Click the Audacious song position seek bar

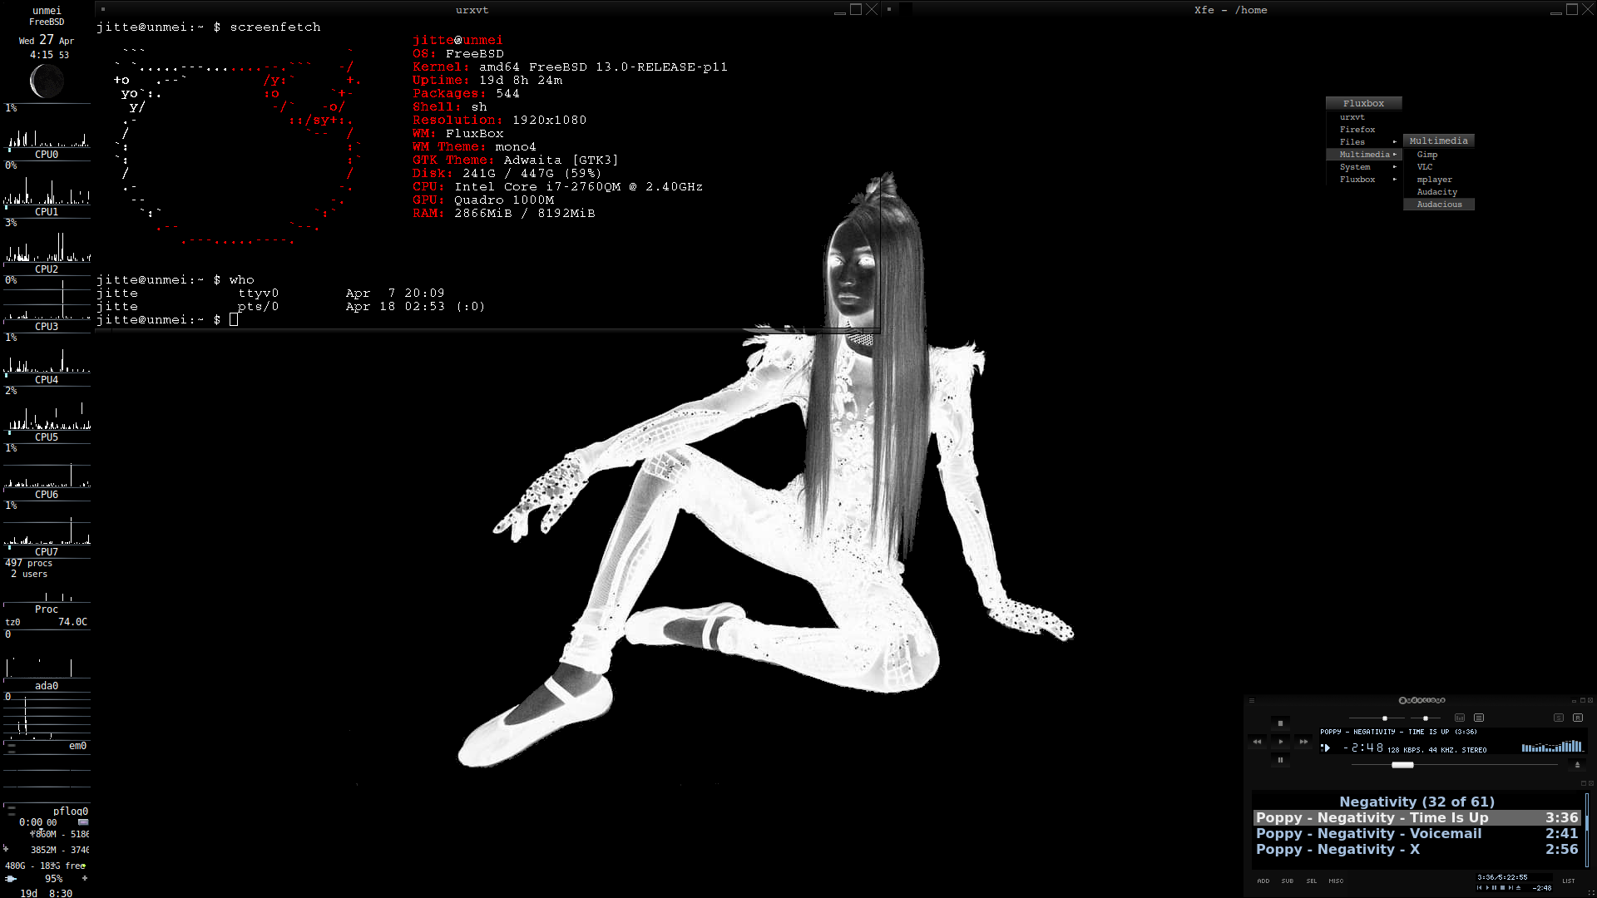(1454, 765)
